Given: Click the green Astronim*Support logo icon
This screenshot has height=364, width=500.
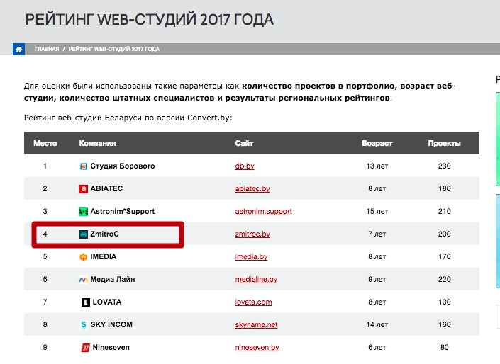Looking at the screenshot, I should [83, 212].
